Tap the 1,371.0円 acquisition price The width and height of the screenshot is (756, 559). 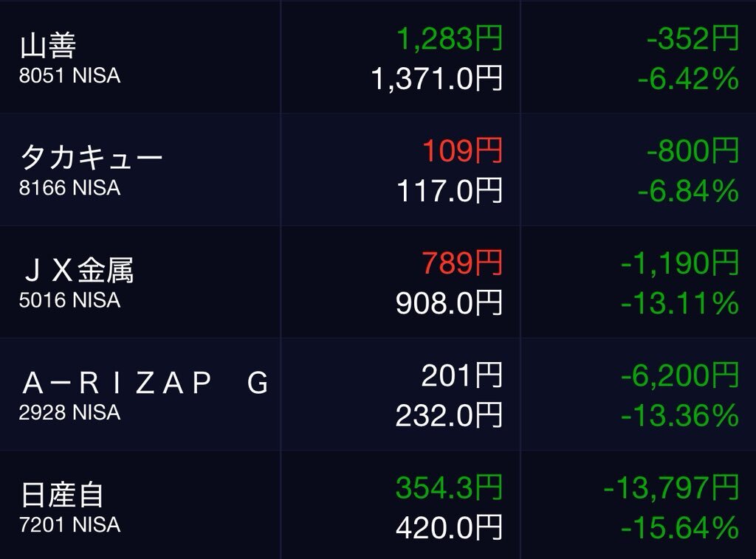(437, 78)
